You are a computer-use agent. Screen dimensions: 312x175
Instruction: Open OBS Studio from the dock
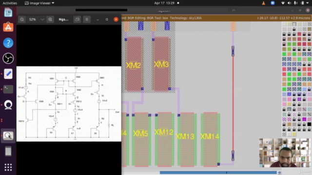[8, 58]
